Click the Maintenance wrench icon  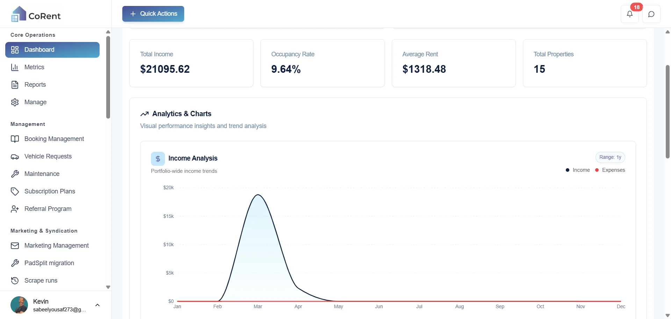15,174
